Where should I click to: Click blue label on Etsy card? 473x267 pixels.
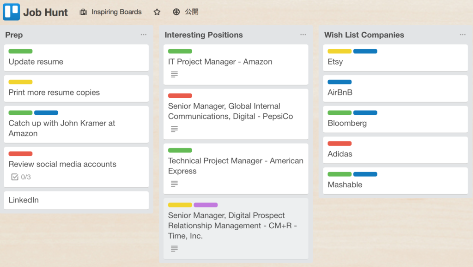pos(365,51)
